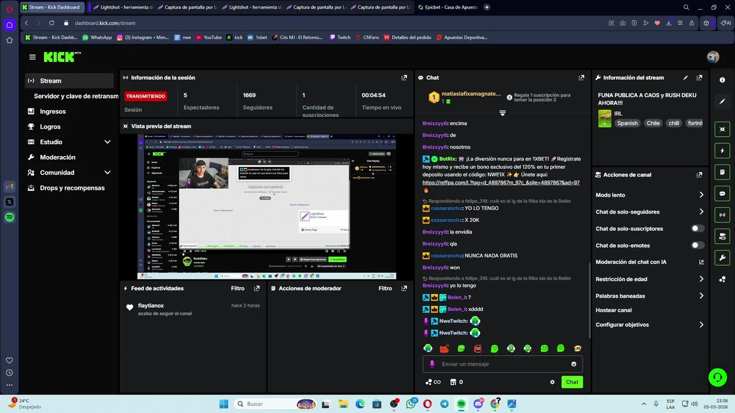This screenshot has width=735, height=413.
Task: Open the Kick hamburger menu
Action: 32,57
